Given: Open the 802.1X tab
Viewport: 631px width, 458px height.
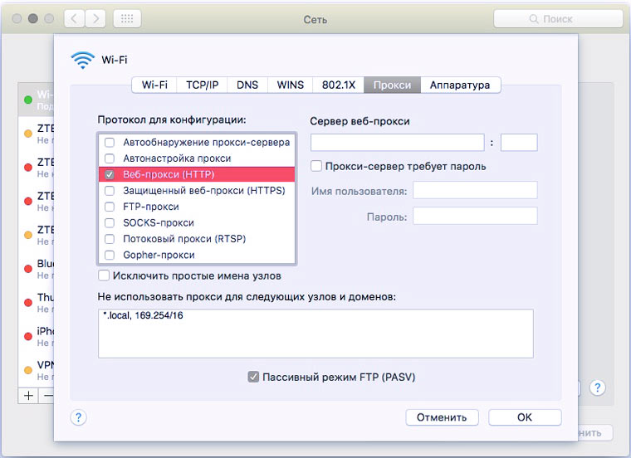Looking at the screenshot, I should [339, 85].
